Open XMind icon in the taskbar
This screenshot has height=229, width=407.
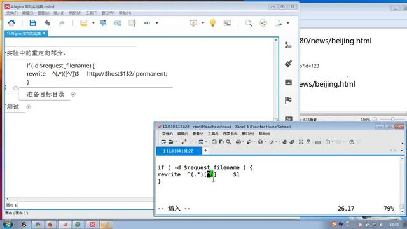click(92, 225)
